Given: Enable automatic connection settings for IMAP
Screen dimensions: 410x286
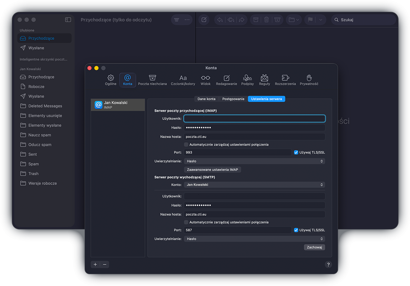Looking at the screenshot, I should 186,144.
